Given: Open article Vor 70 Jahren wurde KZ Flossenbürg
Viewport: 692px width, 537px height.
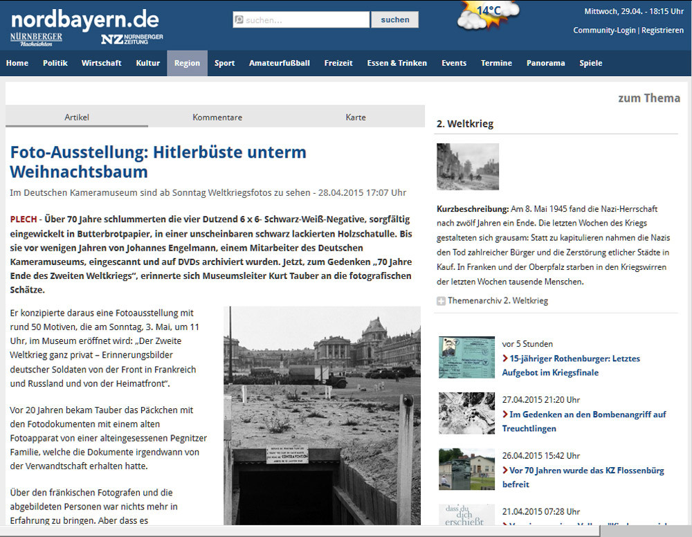Looking at the screenshot, I should 583,477.
